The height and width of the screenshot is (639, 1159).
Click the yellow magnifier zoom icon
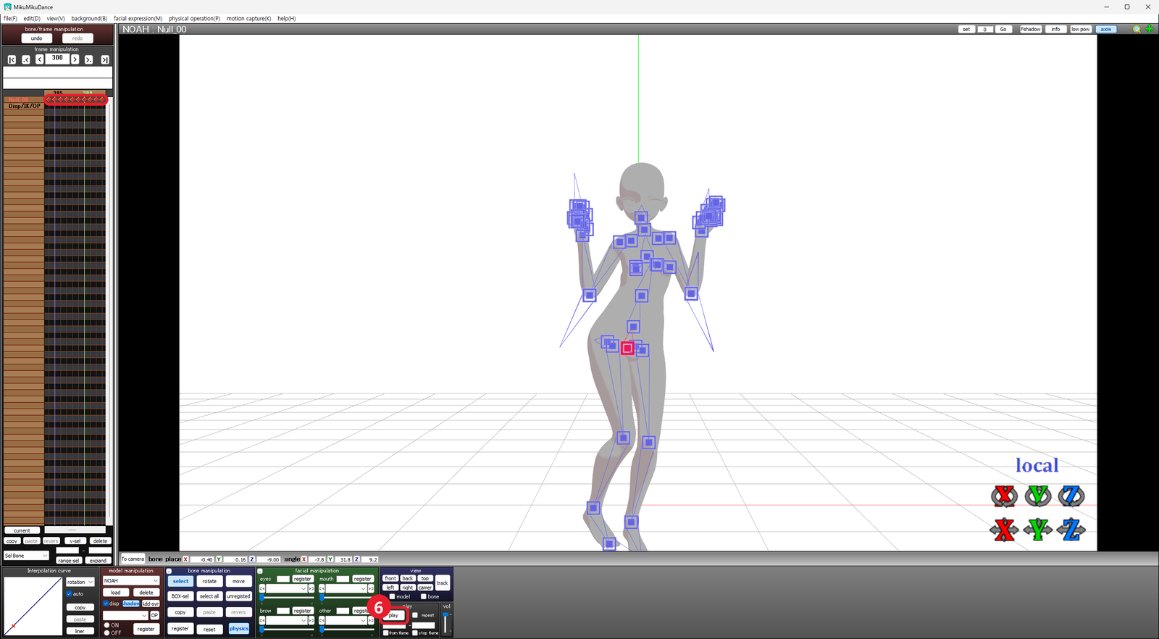click(x=1137, y=29)
